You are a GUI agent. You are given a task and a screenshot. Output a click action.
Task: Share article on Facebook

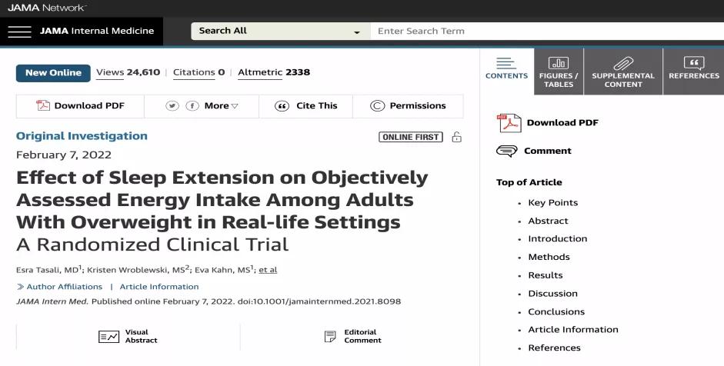pyautogui.click(x=192, y=105)
